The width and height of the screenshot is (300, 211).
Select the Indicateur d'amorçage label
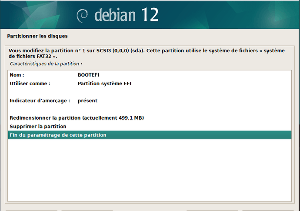(x=40, y=100)
